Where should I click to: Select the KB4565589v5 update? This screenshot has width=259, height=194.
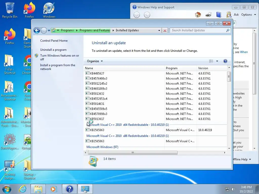(156, 109)
